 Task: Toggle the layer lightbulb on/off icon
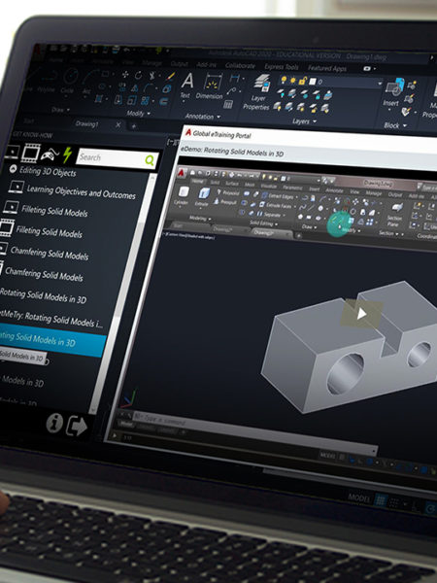(284, 80)
